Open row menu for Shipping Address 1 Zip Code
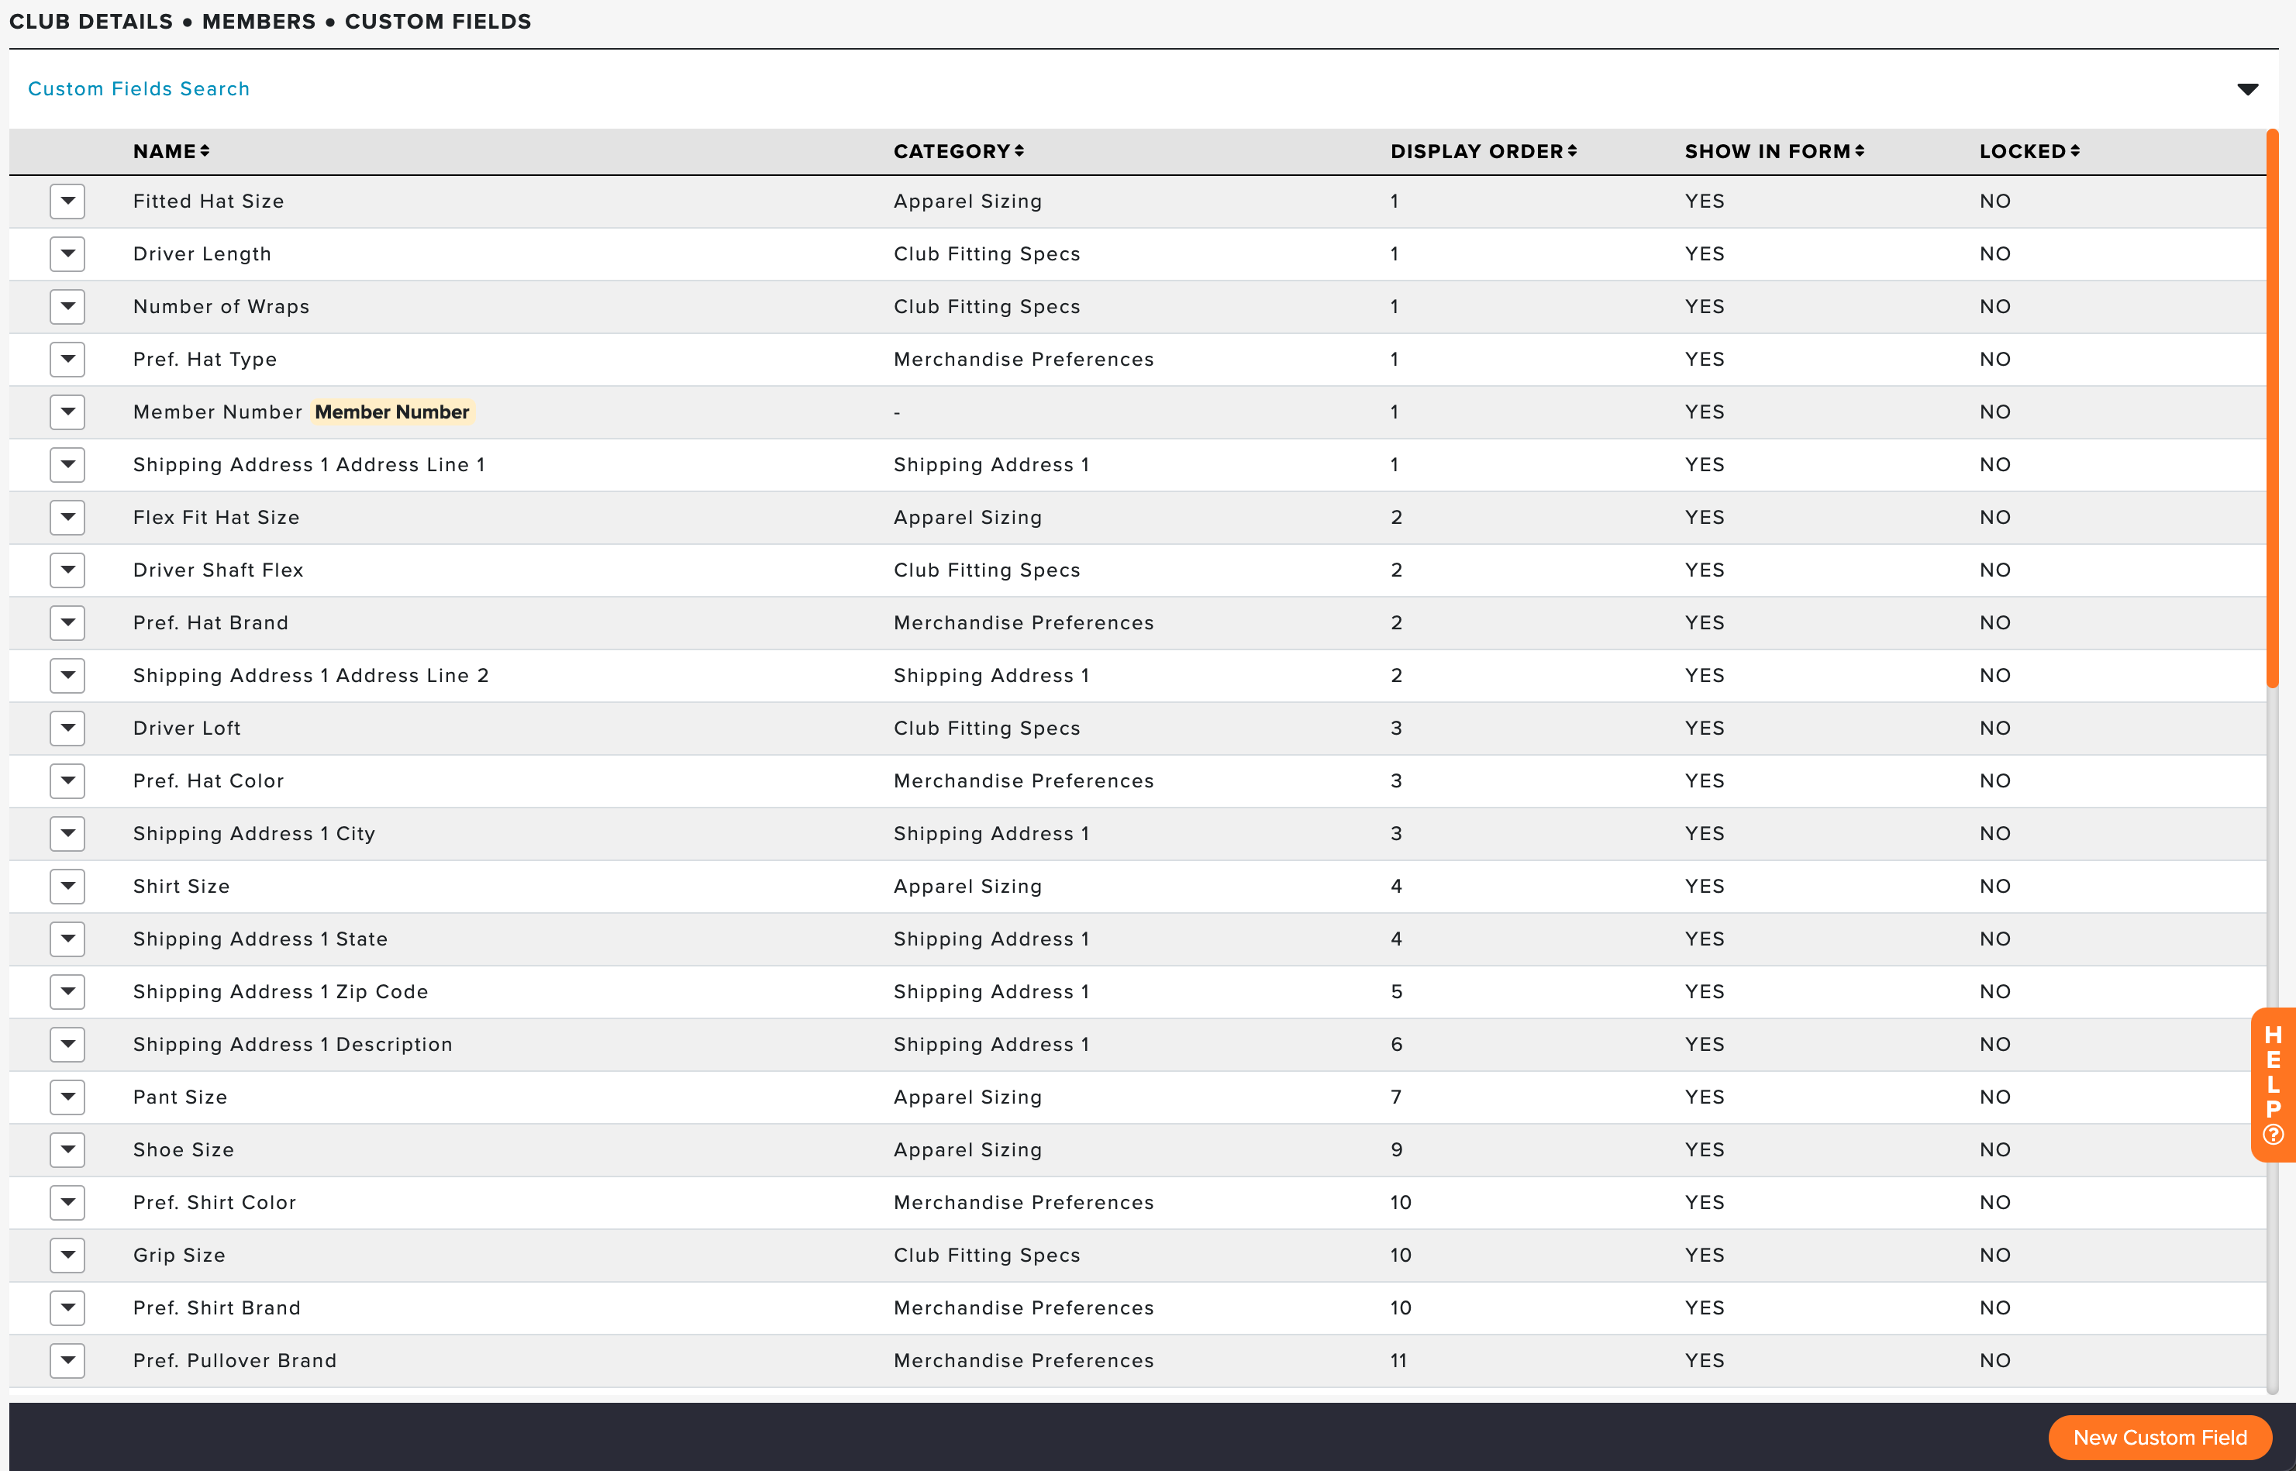 [67, 991]
